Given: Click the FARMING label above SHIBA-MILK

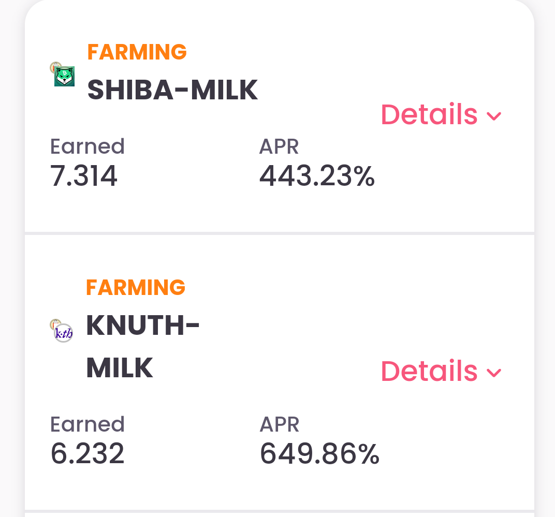Looking at the screenshot, I should pos(137,52).
